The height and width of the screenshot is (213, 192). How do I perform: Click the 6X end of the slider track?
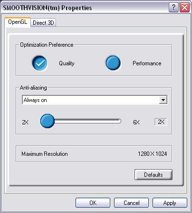tap(119, 121)
